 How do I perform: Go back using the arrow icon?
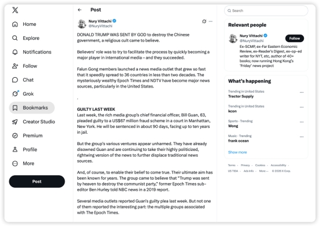tap(80, 10)
